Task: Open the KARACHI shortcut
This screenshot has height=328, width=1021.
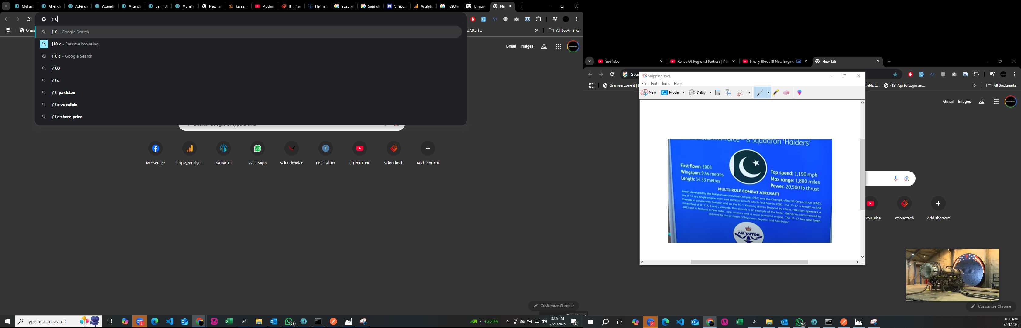Action: point(224,154)
